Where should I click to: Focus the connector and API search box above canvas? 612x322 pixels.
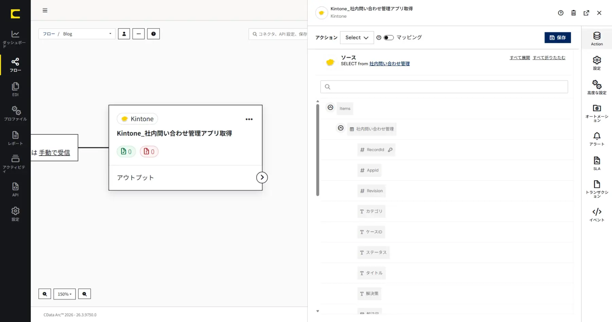click(278, 34)
